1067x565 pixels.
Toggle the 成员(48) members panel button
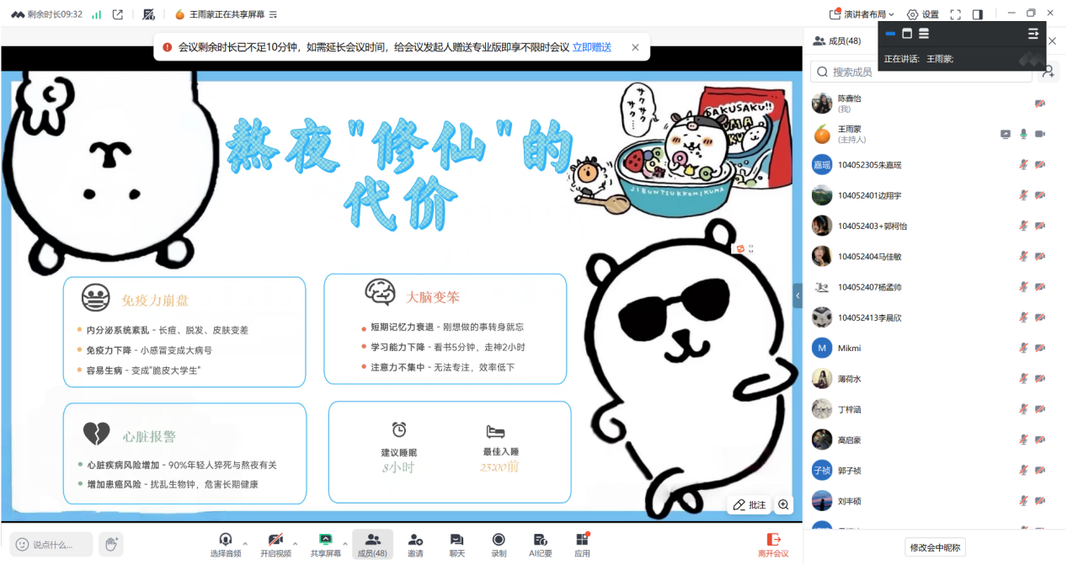pos(372,544)
